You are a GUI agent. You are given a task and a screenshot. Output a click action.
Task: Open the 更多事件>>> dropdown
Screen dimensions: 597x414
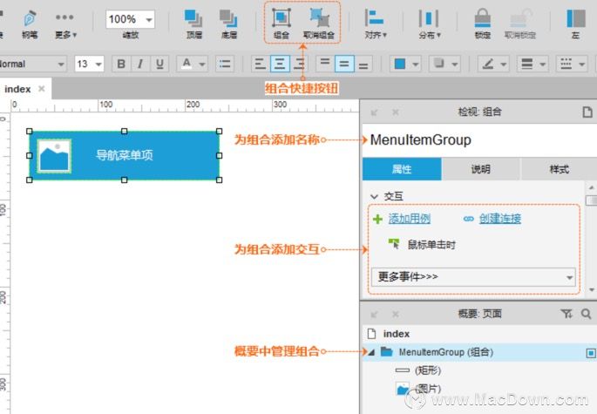tap(473, 277)
